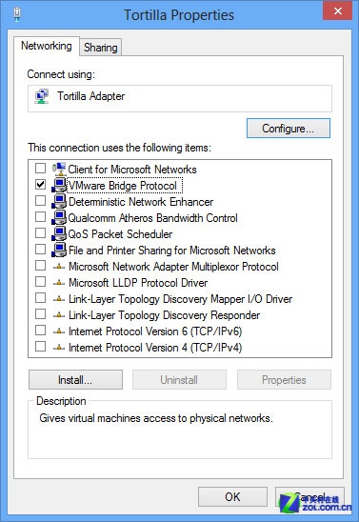
Task: Click the Tortilla Adapter network icon
Action: 42,96
